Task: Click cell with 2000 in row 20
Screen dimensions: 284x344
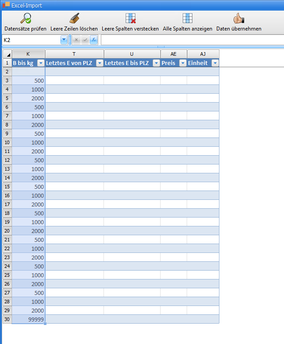Action: tap(28, 231)
